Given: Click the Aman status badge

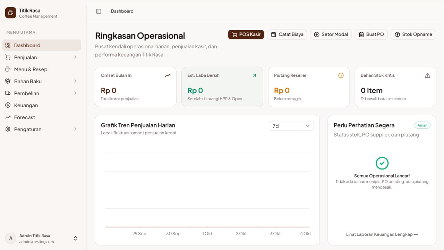Looking at the screenshot, I should [422, 125].
